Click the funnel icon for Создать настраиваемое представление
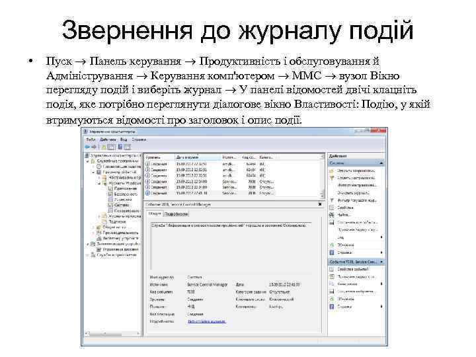Viewport: 476px width, 357px height. coord(332,178)
